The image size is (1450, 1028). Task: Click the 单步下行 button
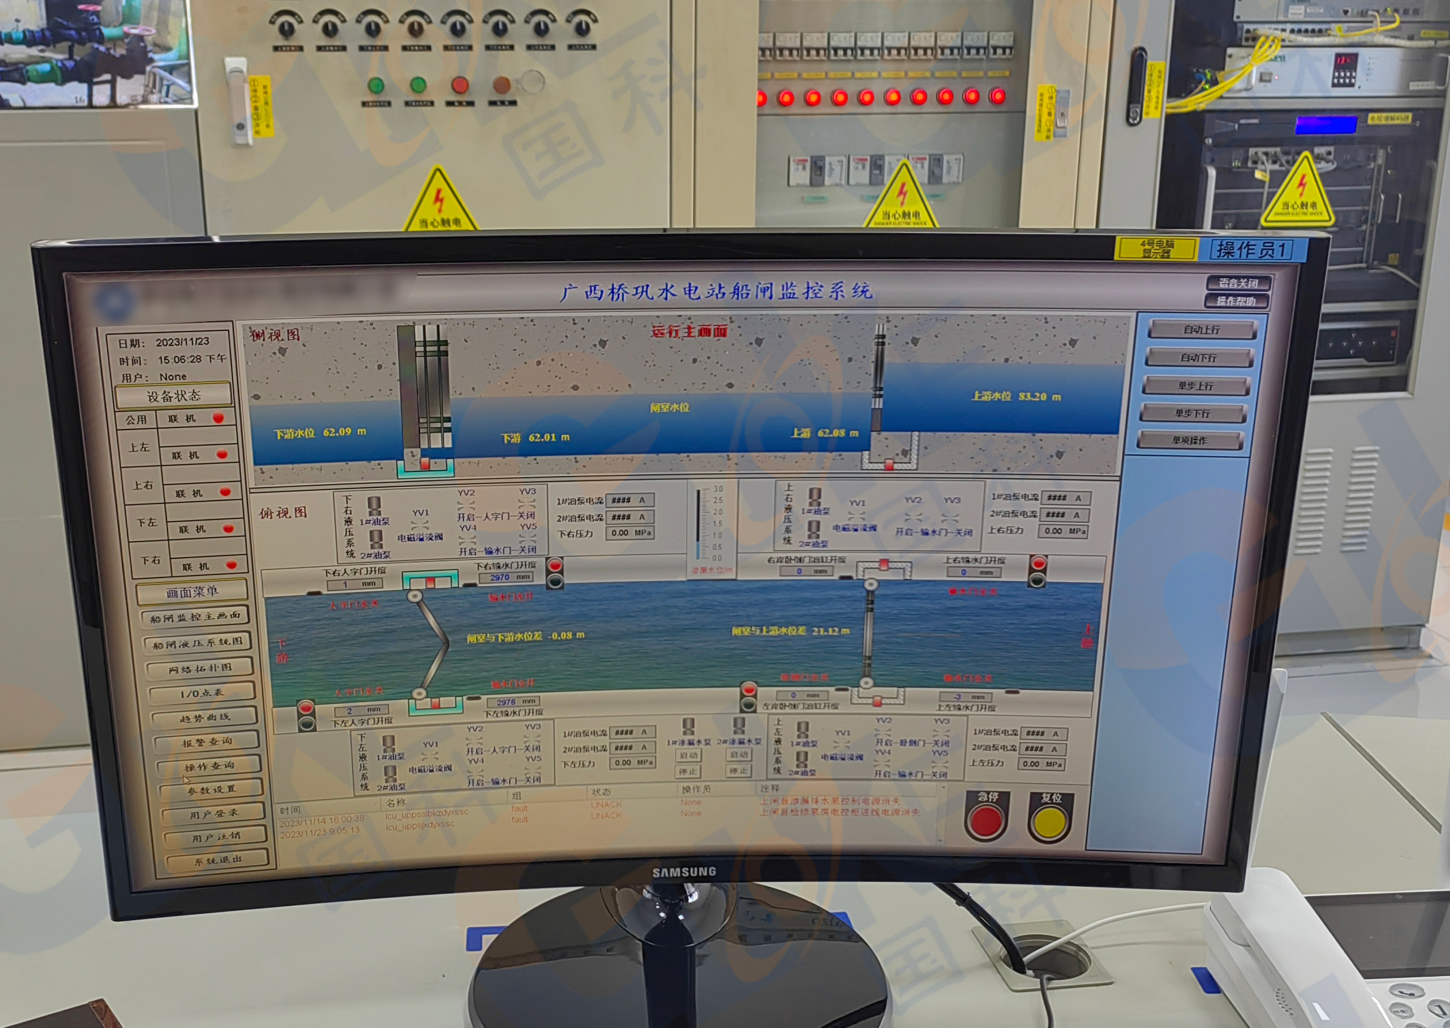click(1193, 413)
